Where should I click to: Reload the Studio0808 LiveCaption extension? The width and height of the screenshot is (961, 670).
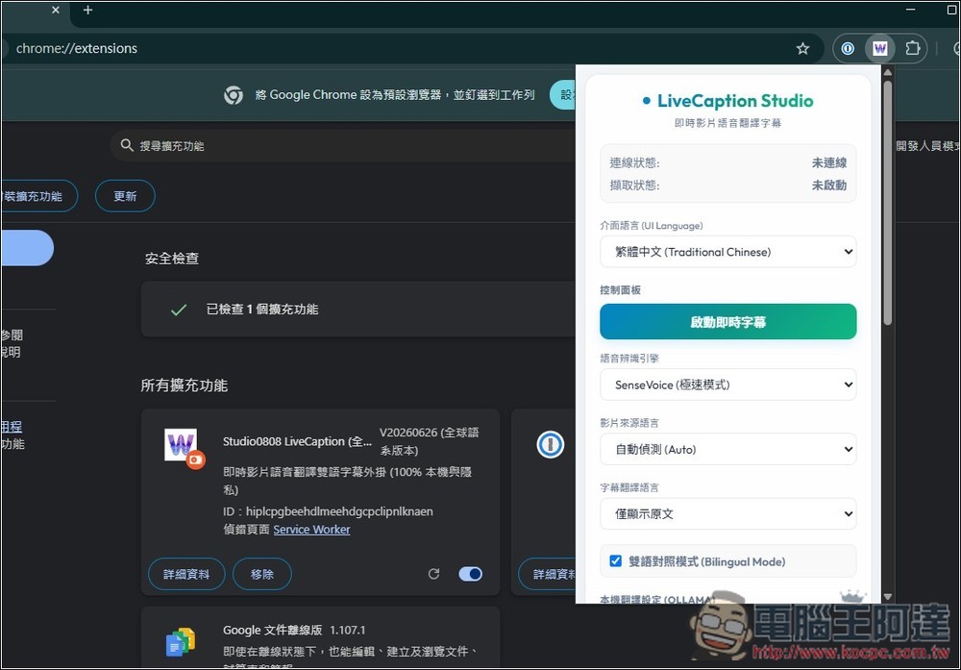point(433,574)
